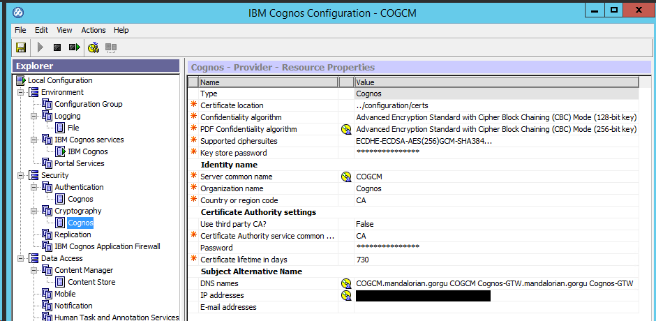Click the empty E-mail addresses value field
Screen dimensions: 656x321
click(497, 307)
